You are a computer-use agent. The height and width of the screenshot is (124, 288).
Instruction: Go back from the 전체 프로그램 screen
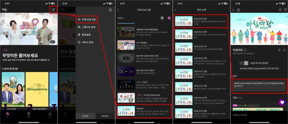pyautogui.click(x=118, y=10)
